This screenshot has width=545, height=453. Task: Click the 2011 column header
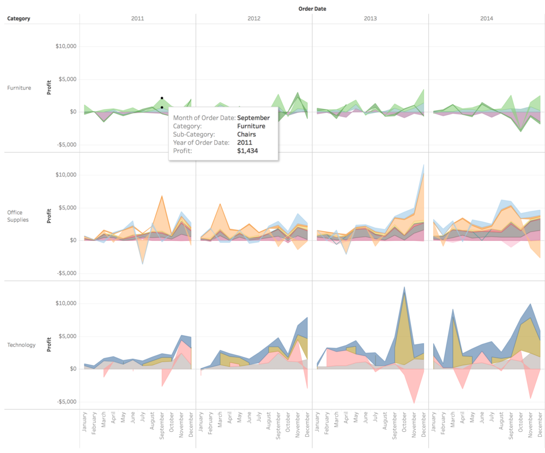tap(137, 18)
